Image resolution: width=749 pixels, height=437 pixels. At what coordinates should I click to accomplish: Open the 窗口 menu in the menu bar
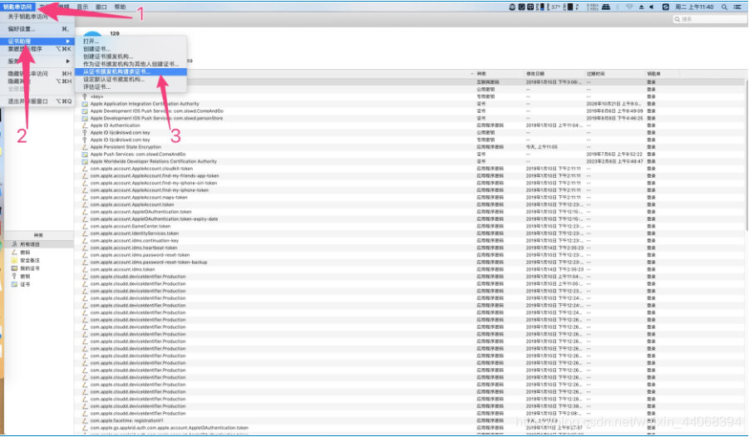101,7
